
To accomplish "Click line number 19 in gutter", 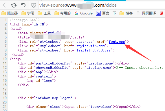I will coord(5,98).
